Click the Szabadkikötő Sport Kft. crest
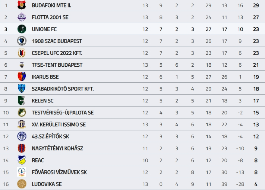Viewport: 265px width, 190px height. [x=22, y=89]
